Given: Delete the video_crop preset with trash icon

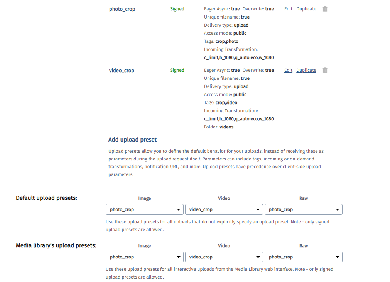Looking at the screenshot, I should coord(325,70).
